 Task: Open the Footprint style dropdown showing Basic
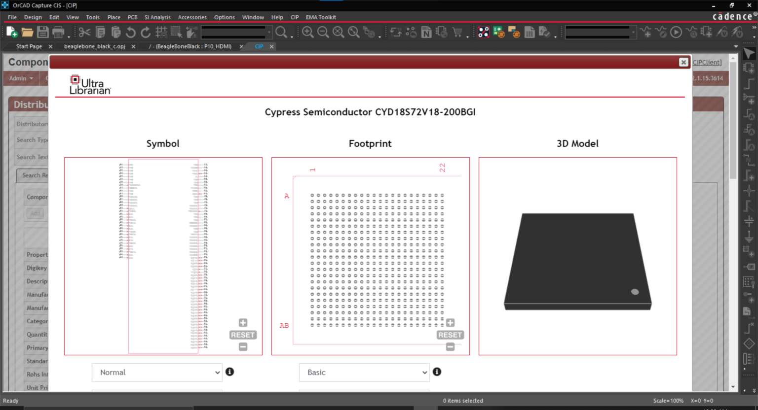coord(364,372)
